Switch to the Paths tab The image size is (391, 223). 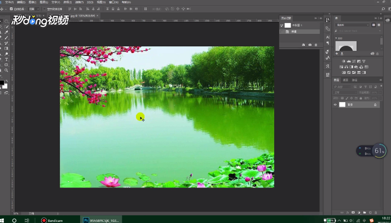pos(354,80)
